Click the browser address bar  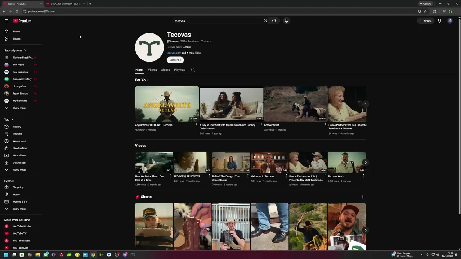click(216, 11)
